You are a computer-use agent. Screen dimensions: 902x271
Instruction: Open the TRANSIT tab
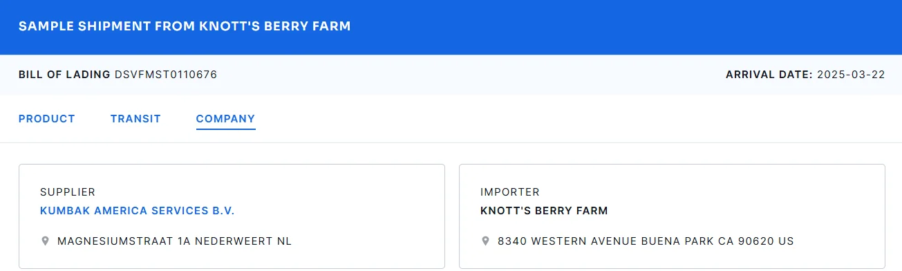coord(135,119)
